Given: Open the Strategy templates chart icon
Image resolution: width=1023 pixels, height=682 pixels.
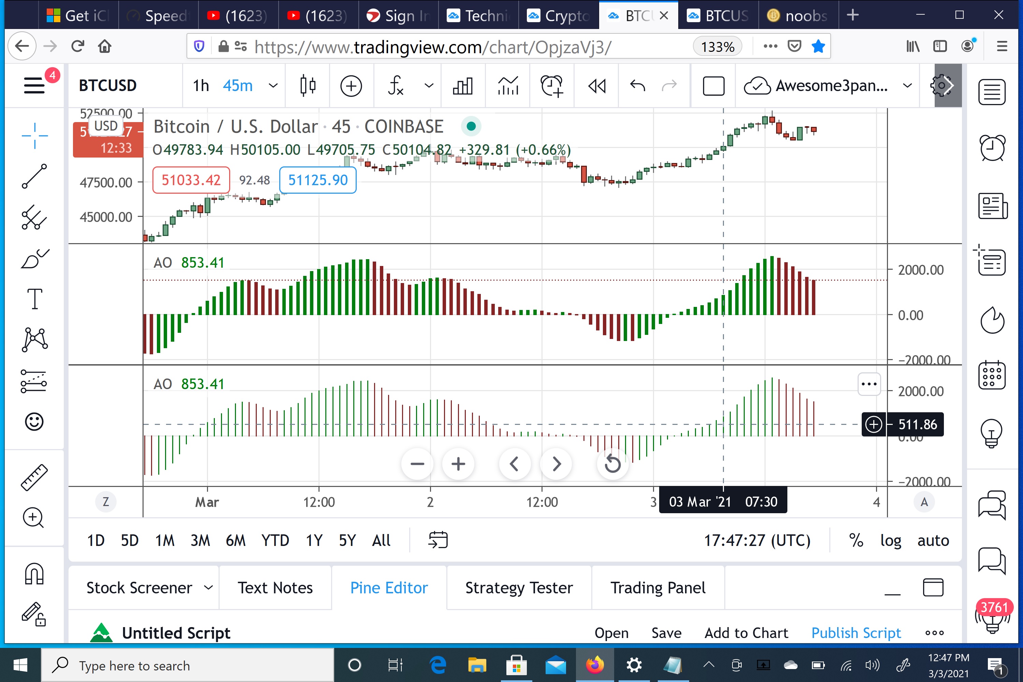Looking at the screenshot, I should click(508, 85).
